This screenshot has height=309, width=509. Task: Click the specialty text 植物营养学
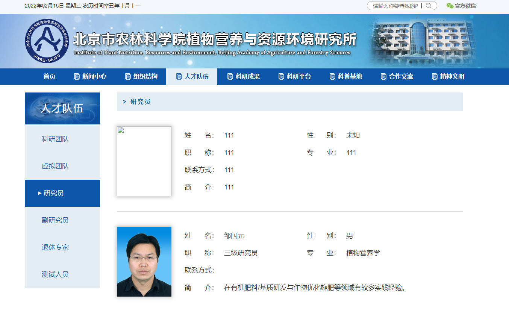pos(363,253)
